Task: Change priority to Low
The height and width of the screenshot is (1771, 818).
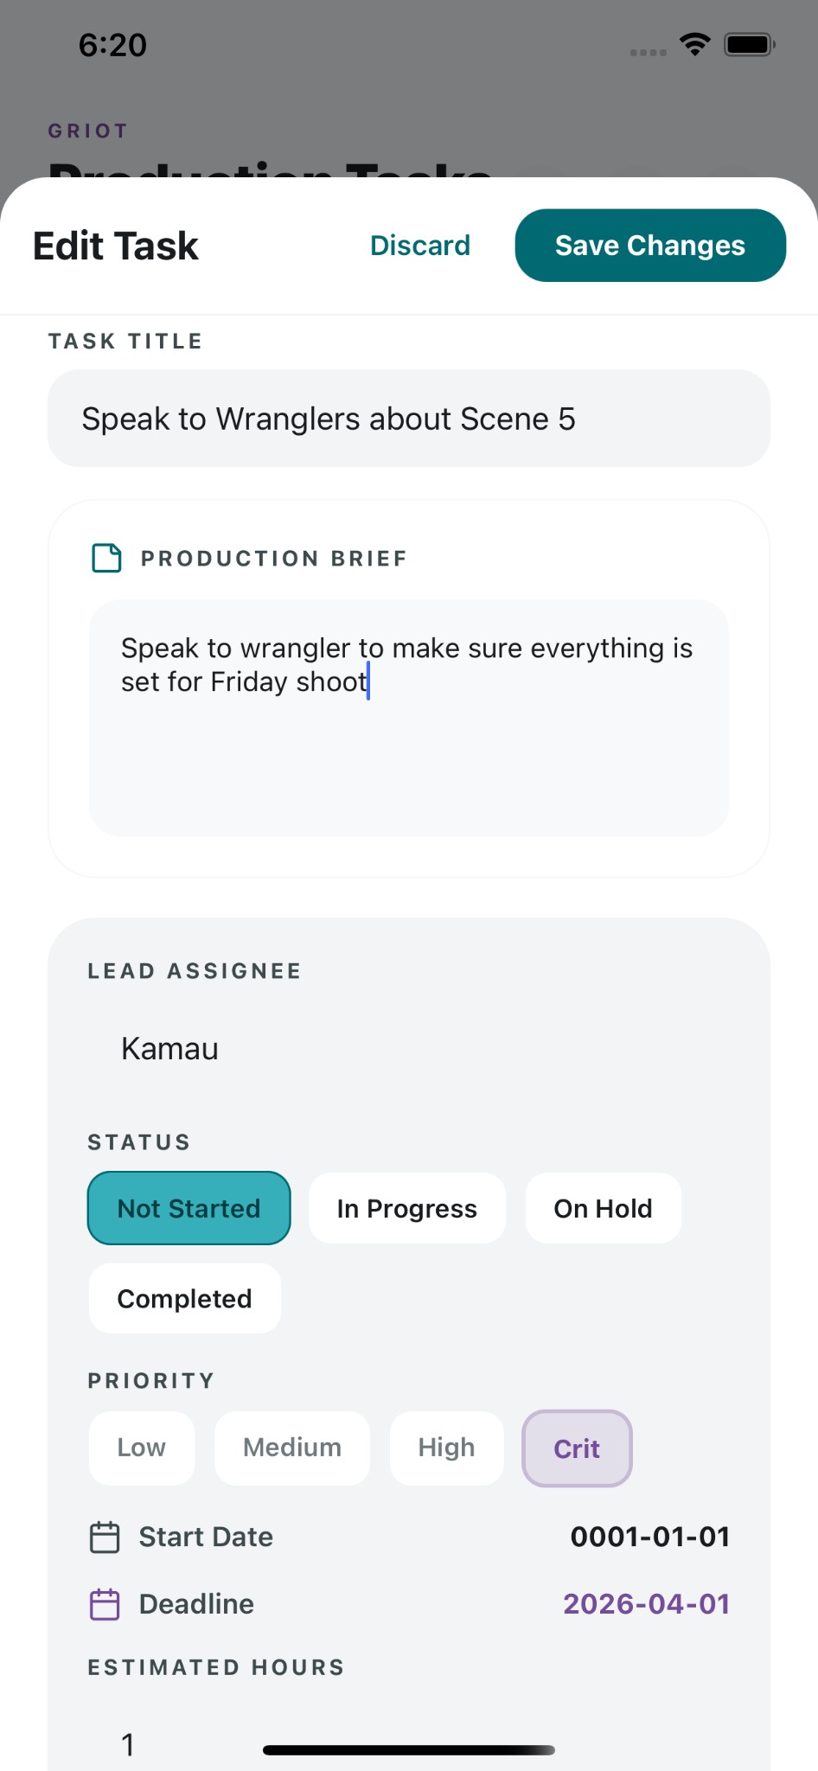Action: click(141, 1448)
